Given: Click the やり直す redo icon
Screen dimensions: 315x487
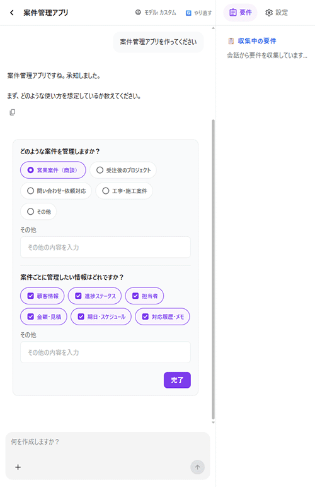Looking at the screenshot, I should tap(188, 13).
